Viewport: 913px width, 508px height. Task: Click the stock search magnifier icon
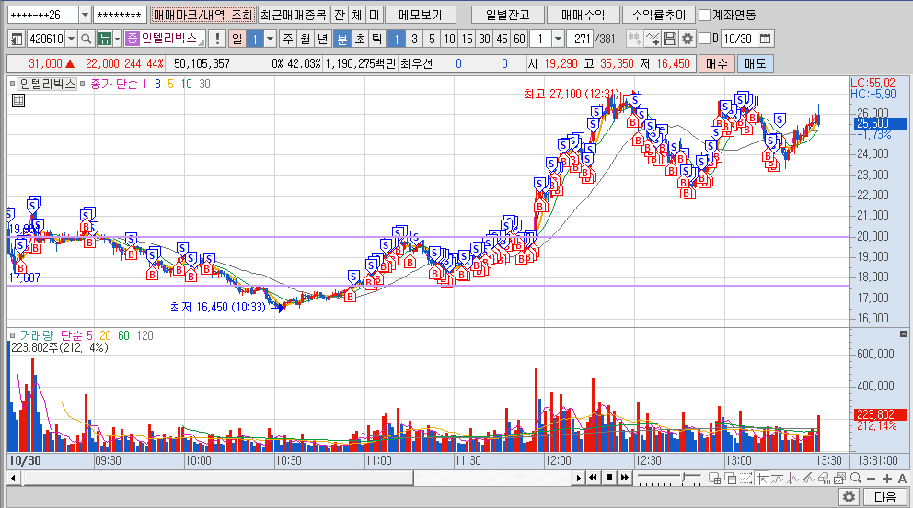(87, 39)
